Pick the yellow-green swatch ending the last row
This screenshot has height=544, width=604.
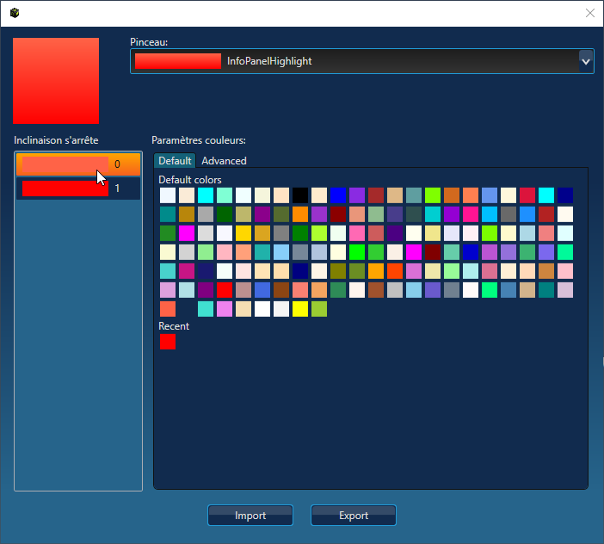click(x=319, y=309)
